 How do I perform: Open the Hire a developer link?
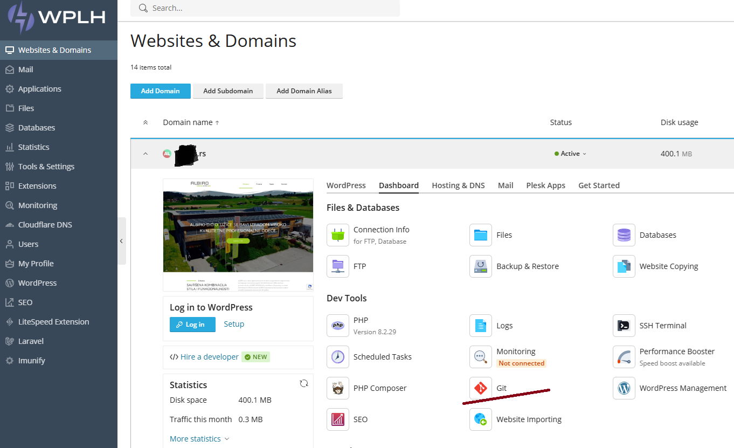209,357
